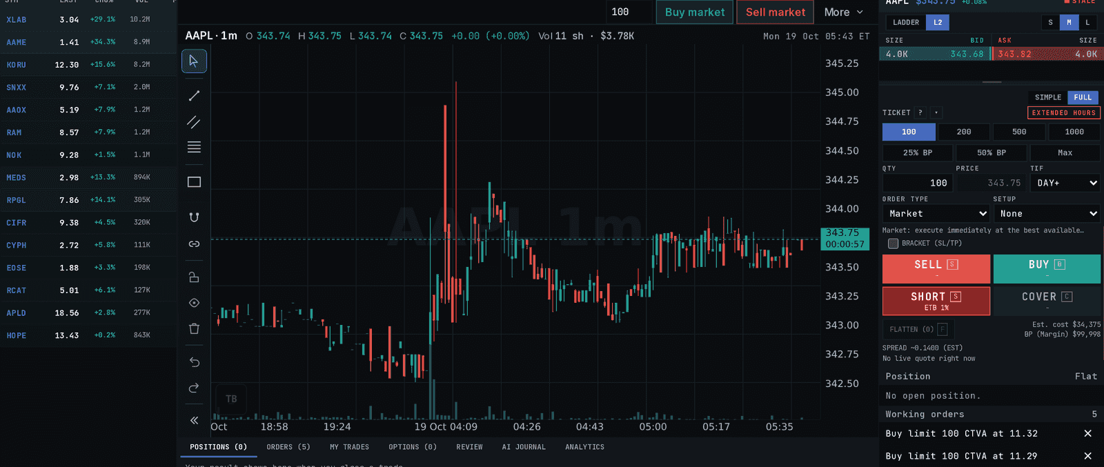This screenshot has height=467, width=1104.
Task: Select APLD in the watchlist
Action: point(88,312)
